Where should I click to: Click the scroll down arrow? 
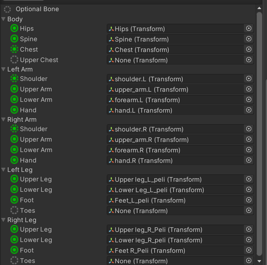[259, 261]
